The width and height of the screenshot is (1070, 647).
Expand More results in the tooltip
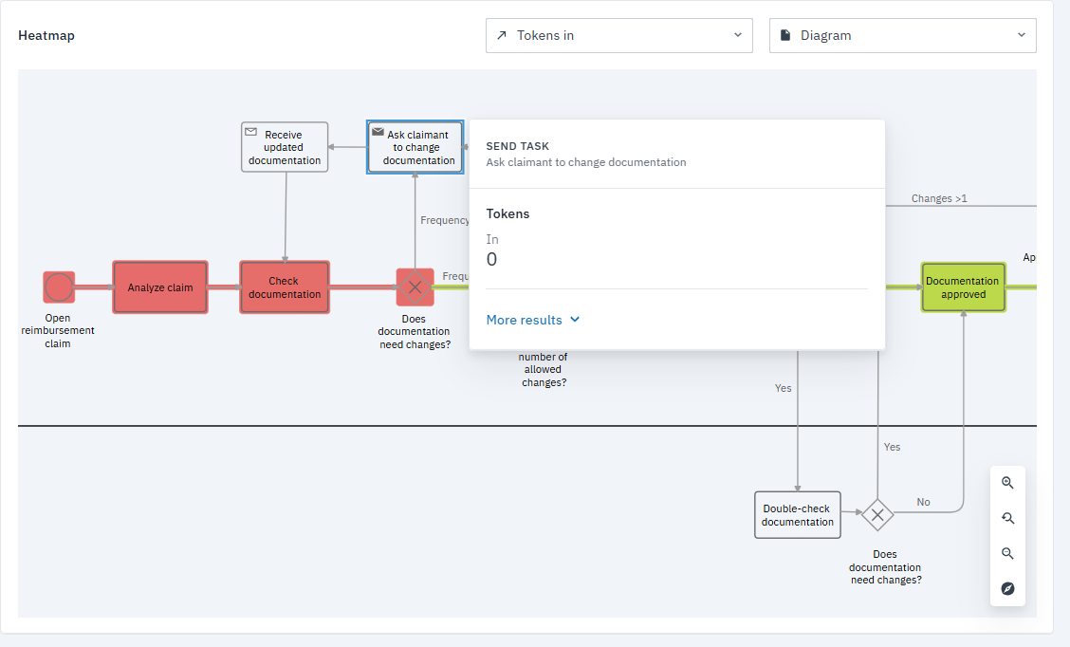pyautogui.click(x=532, y=320)
